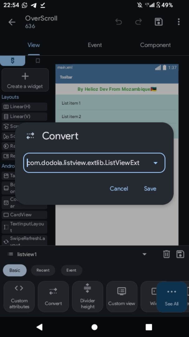This screenshot has width=189, height=337.
Task: Click See All properties button
Action: click(x=172, y=297)
